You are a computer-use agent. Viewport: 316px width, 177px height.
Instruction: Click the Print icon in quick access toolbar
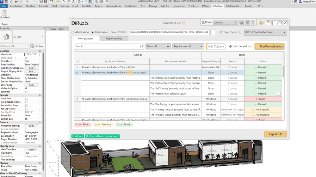(x=41, y=1)
